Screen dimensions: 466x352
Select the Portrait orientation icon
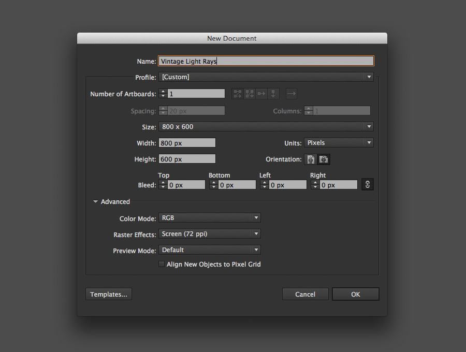point(311,159)
